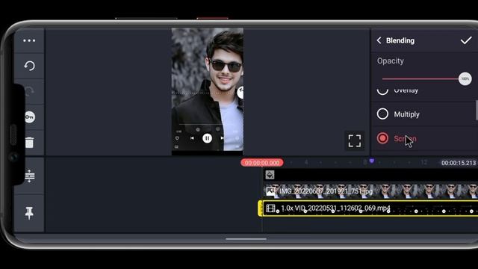The image size is (478, 269).
Task: Tap the greyed-out redo arrow
Action: click(29, 91)
